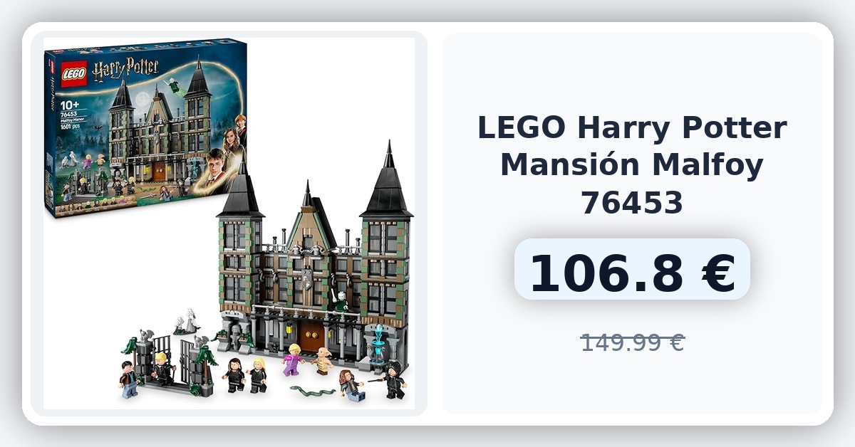Click the 10+ age label on the box
855x447 pixels.
[x=69, y=105]
